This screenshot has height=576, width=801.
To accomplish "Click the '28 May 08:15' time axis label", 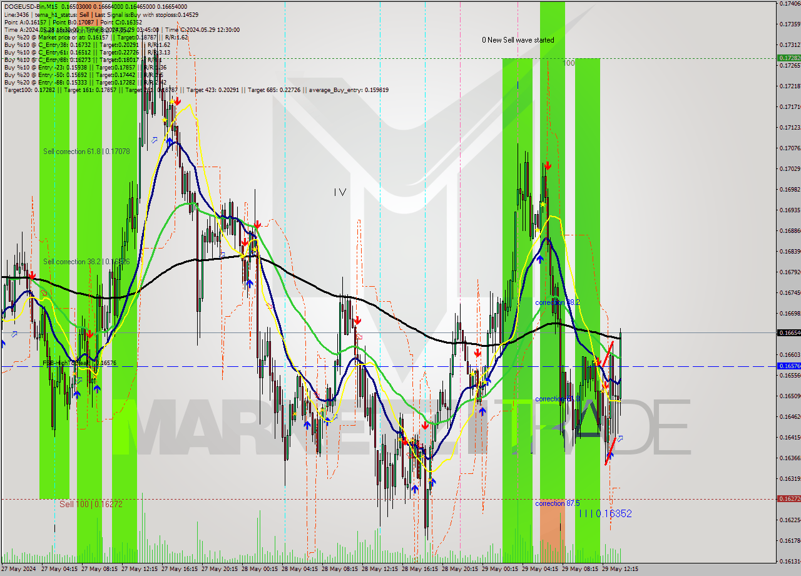I will point(340,569).
